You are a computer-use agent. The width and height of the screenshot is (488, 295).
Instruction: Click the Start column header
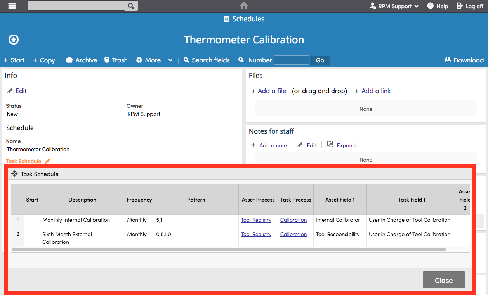point(32,200)
